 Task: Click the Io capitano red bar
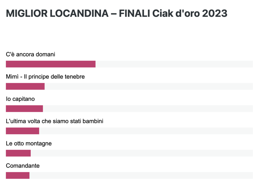pos(24,109)
